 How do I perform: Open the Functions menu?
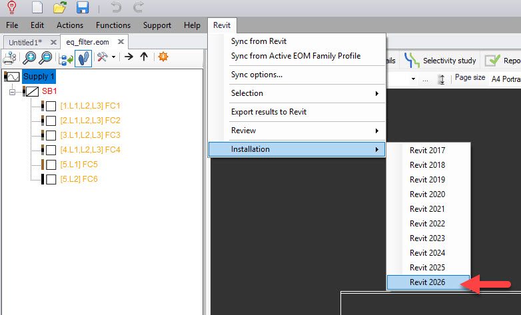pyautogui.click(x=113, y=25)
